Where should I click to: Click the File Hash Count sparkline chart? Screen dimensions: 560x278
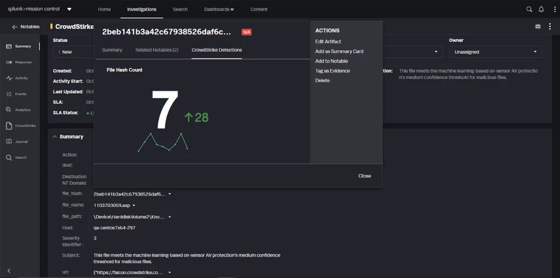pos(163,142)
